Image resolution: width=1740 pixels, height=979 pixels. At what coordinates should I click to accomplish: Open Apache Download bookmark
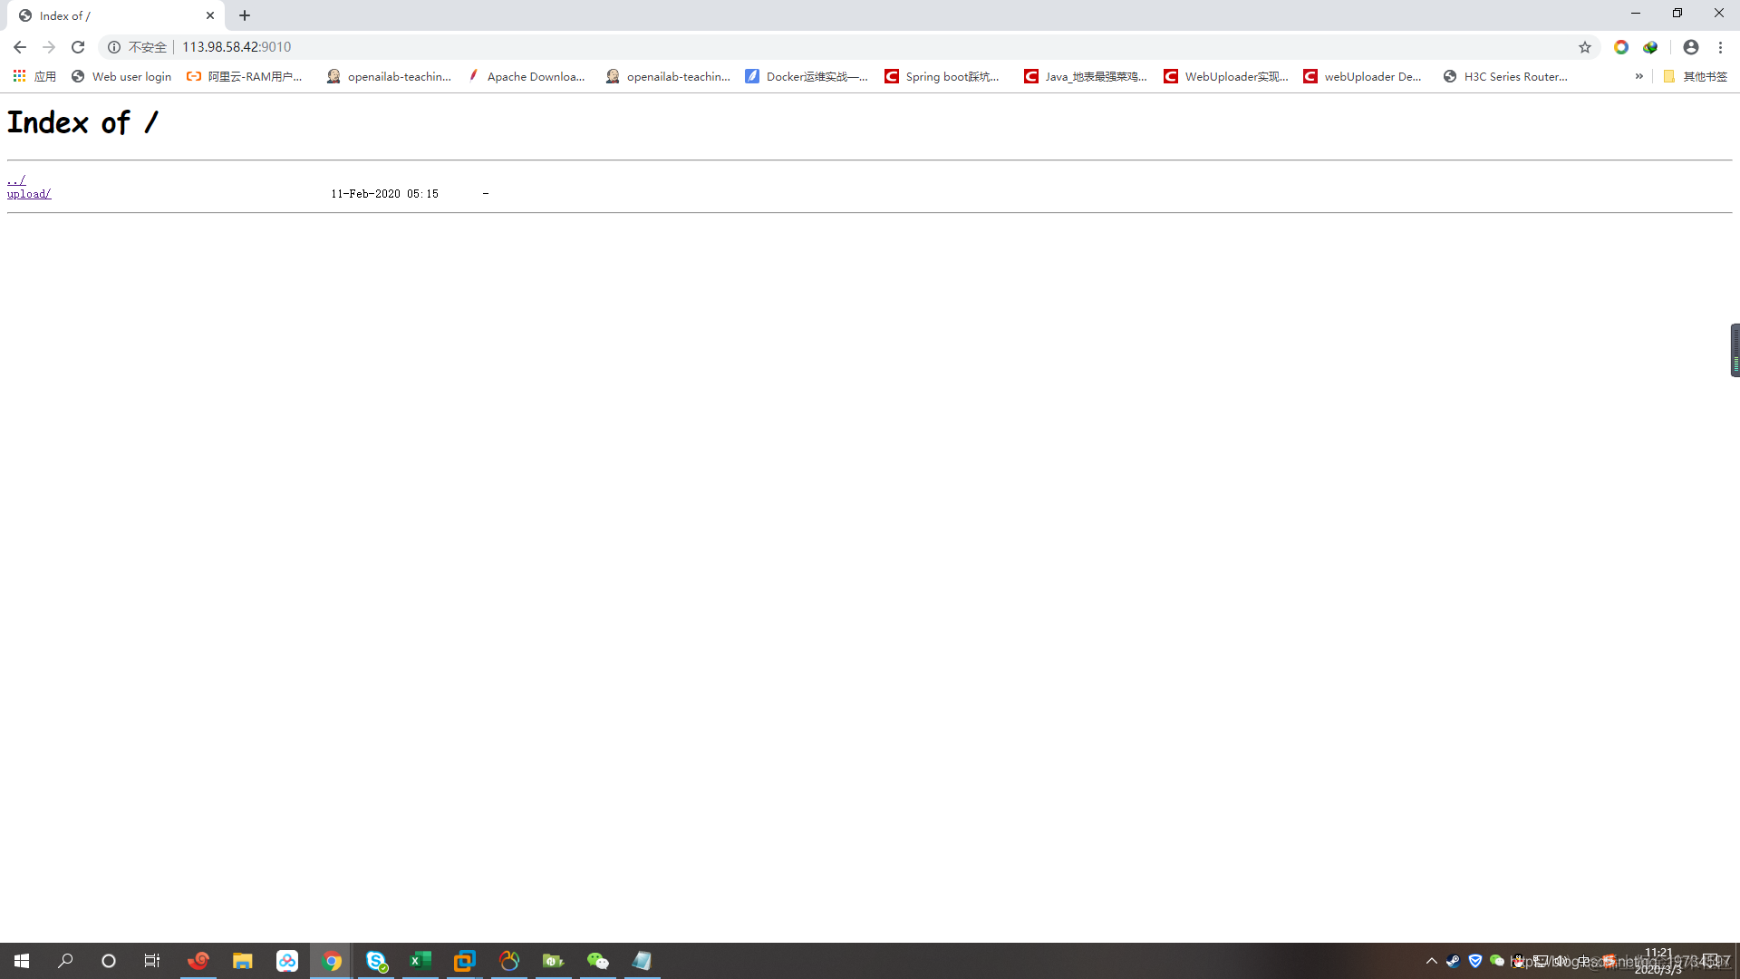[527, 76]
